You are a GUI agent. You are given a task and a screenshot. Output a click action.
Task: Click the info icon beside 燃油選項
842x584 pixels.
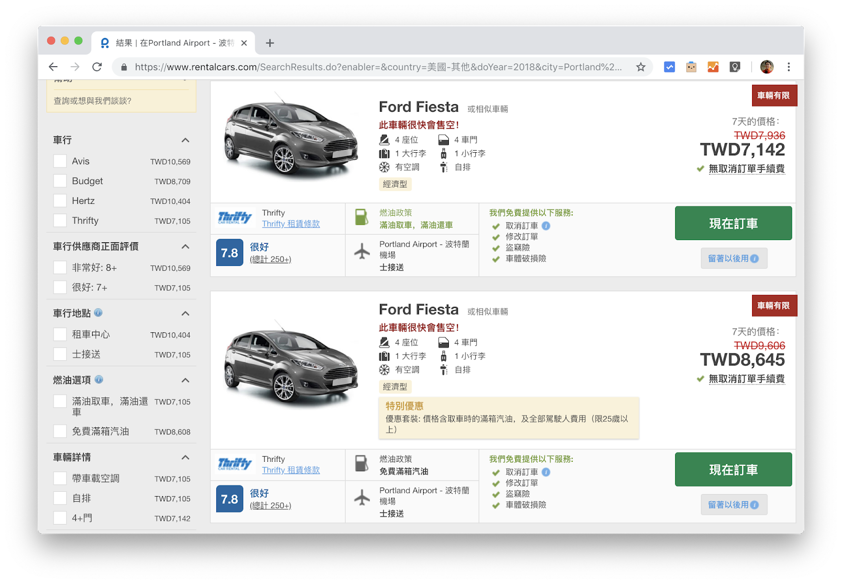pos(99,380)
